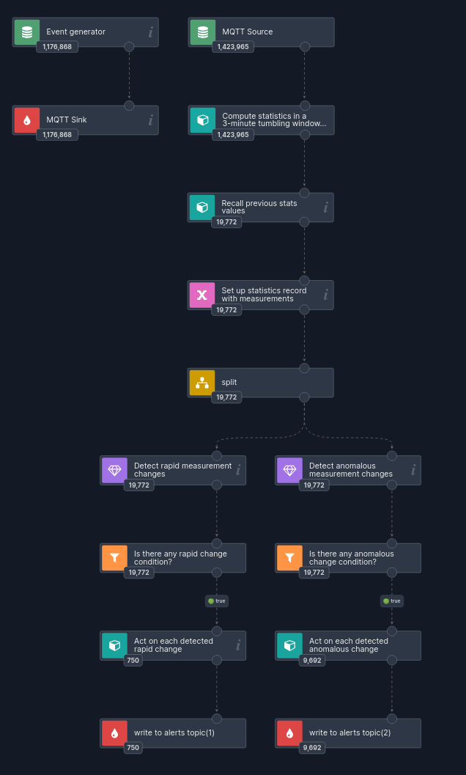Screen dimensions: 466x775
Task: Select the Event generator database icon
Action: [26, 32]
